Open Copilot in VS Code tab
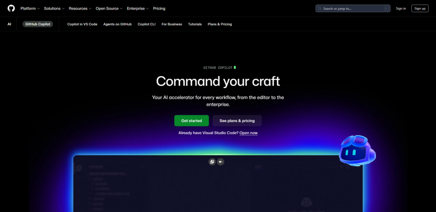436x212 pixels. click(82, 24)
